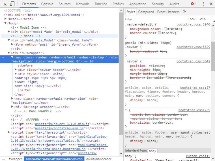Screen dimensions: 215x161
Task: Switch to the Console tab
Action: [x=47, y=4]
